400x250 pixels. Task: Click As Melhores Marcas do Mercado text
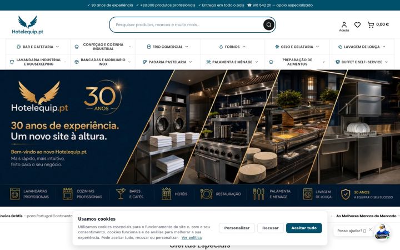pyautogui.click(x=366, y=216)
